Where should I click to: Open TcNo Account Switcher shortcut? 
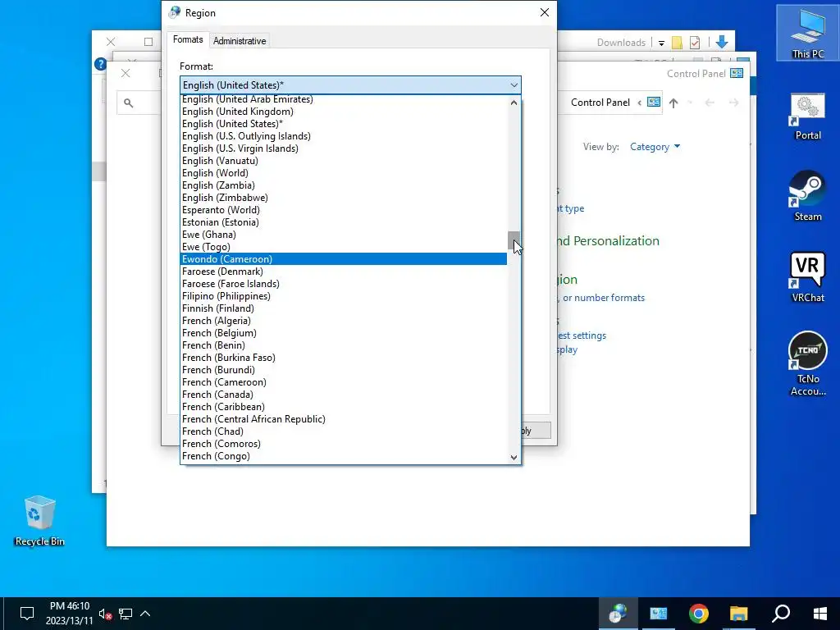pos(808,363)
